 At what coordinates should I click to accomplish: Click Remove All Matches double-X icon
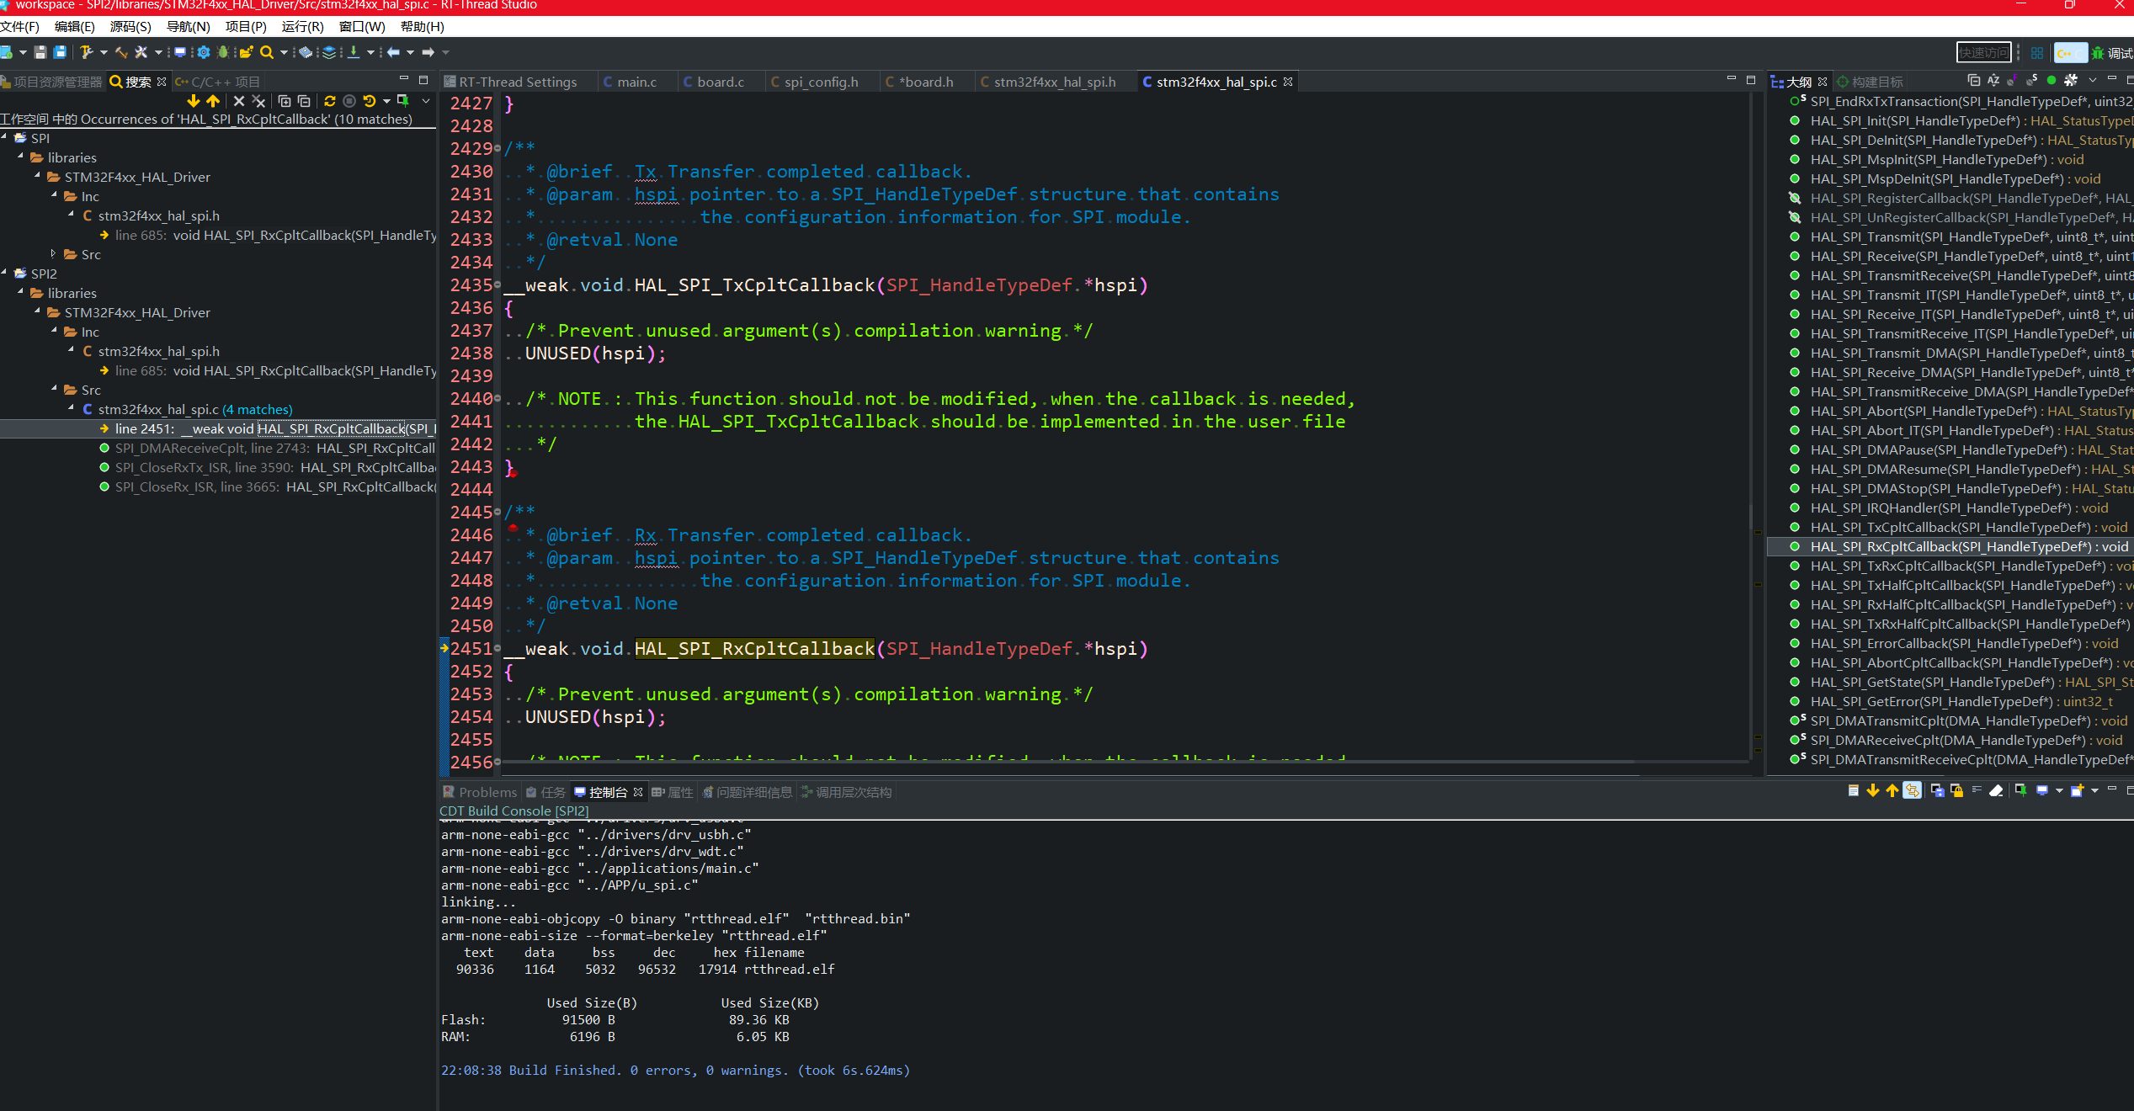click(259, 101)
